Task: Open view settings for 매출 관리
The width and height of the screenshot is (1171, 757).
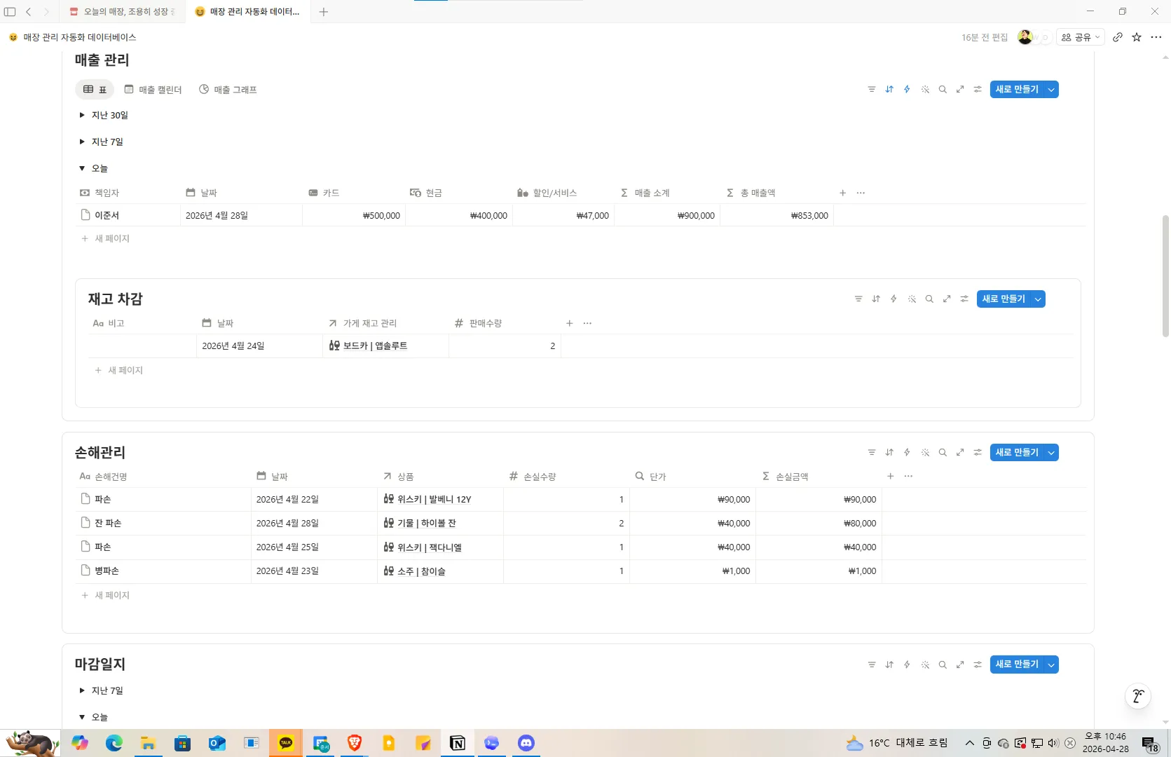Action: (x=978, y=90)
